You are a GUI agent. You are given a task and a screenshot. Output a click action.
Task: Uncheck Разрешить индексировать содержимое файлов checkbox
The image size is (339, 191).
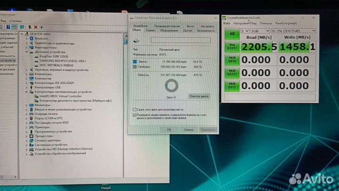point(135,115)
